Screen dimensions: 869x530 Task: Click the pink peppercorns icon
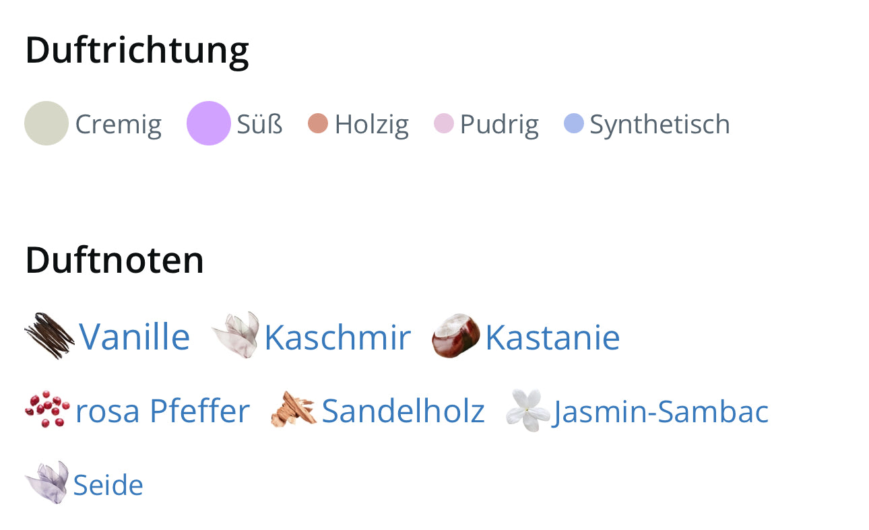point(47,409)
